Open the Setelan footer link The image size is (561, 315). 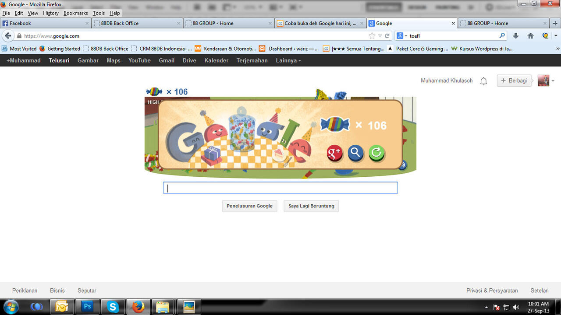click(x=540, y=290)
